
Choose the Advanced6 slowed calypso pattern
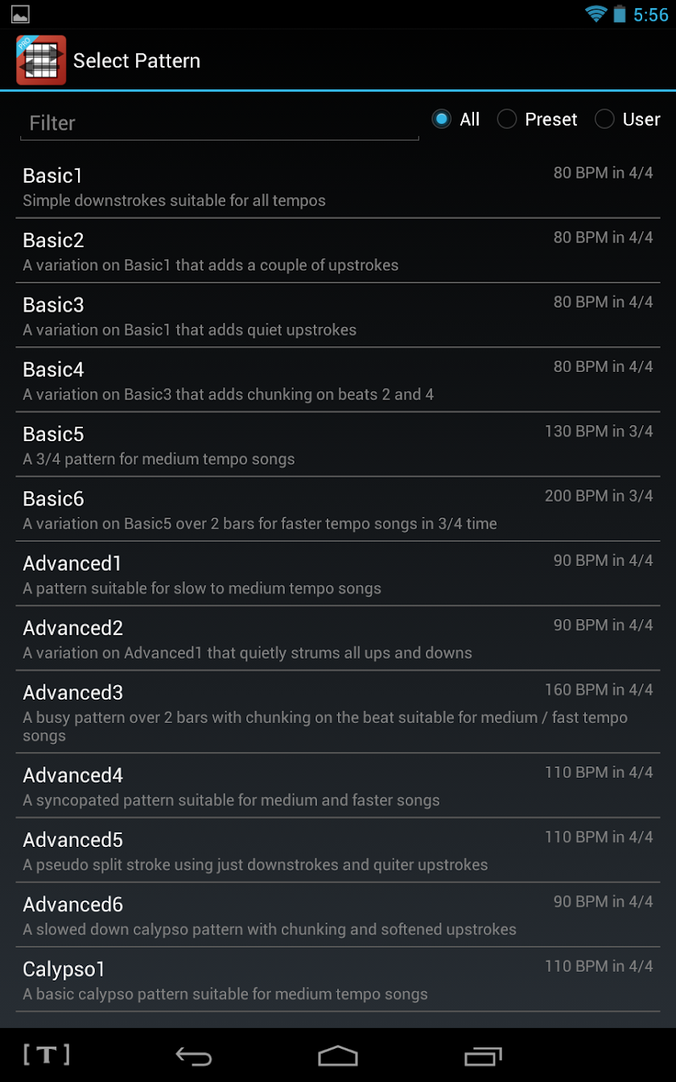click(x=338, y=915)
